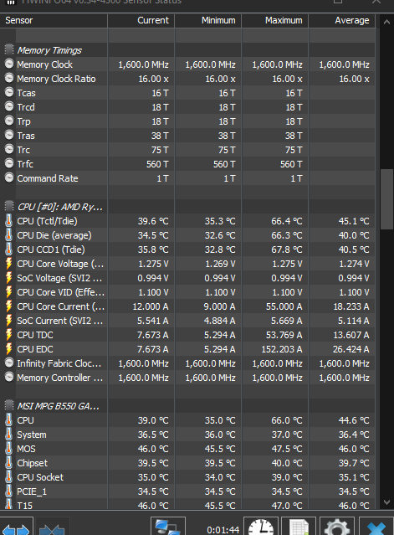Click the blue X close sensors icon
The height and width of the screenshot is (535, 394).
click(376, 527)
